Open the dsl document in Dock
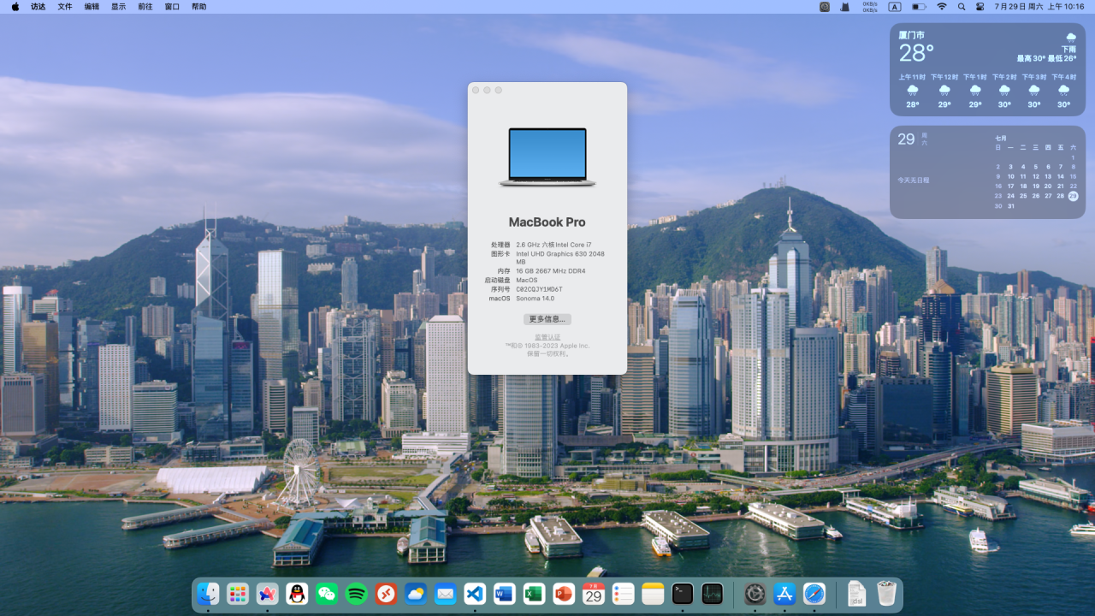 856,594
